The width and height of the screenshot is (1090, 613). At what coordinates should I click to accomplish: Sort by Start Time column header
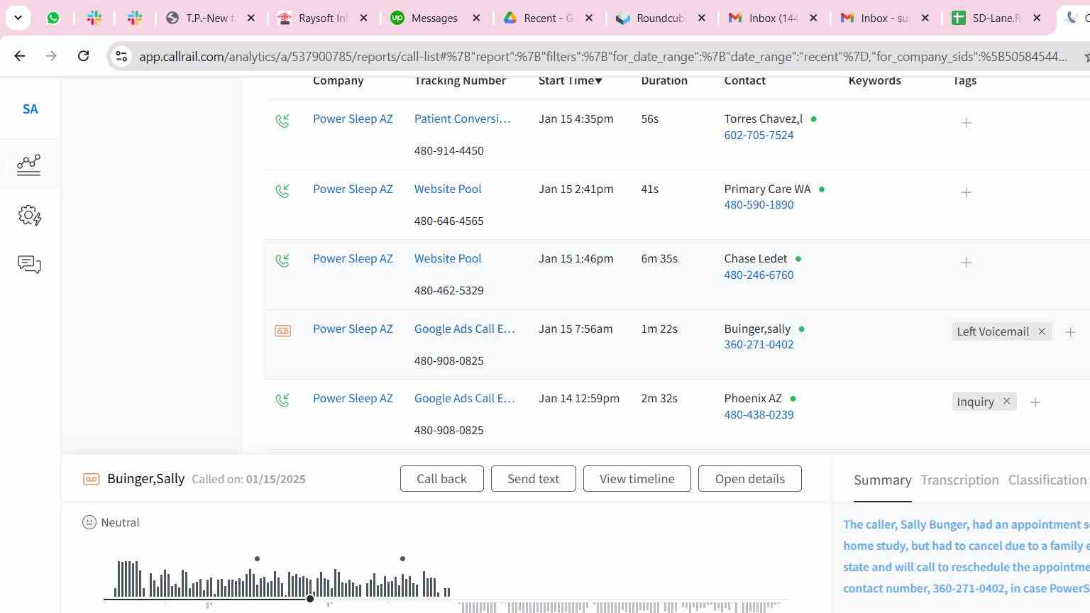(571, 80)
